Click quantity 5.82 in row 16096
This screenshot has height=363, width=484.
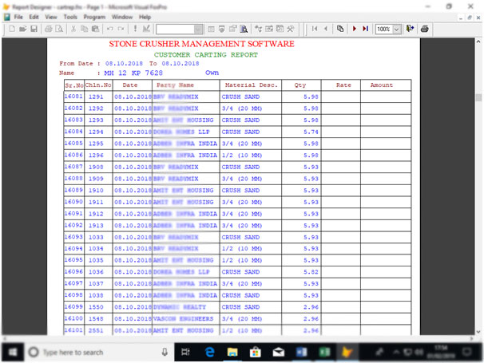(x=311, y=272)
